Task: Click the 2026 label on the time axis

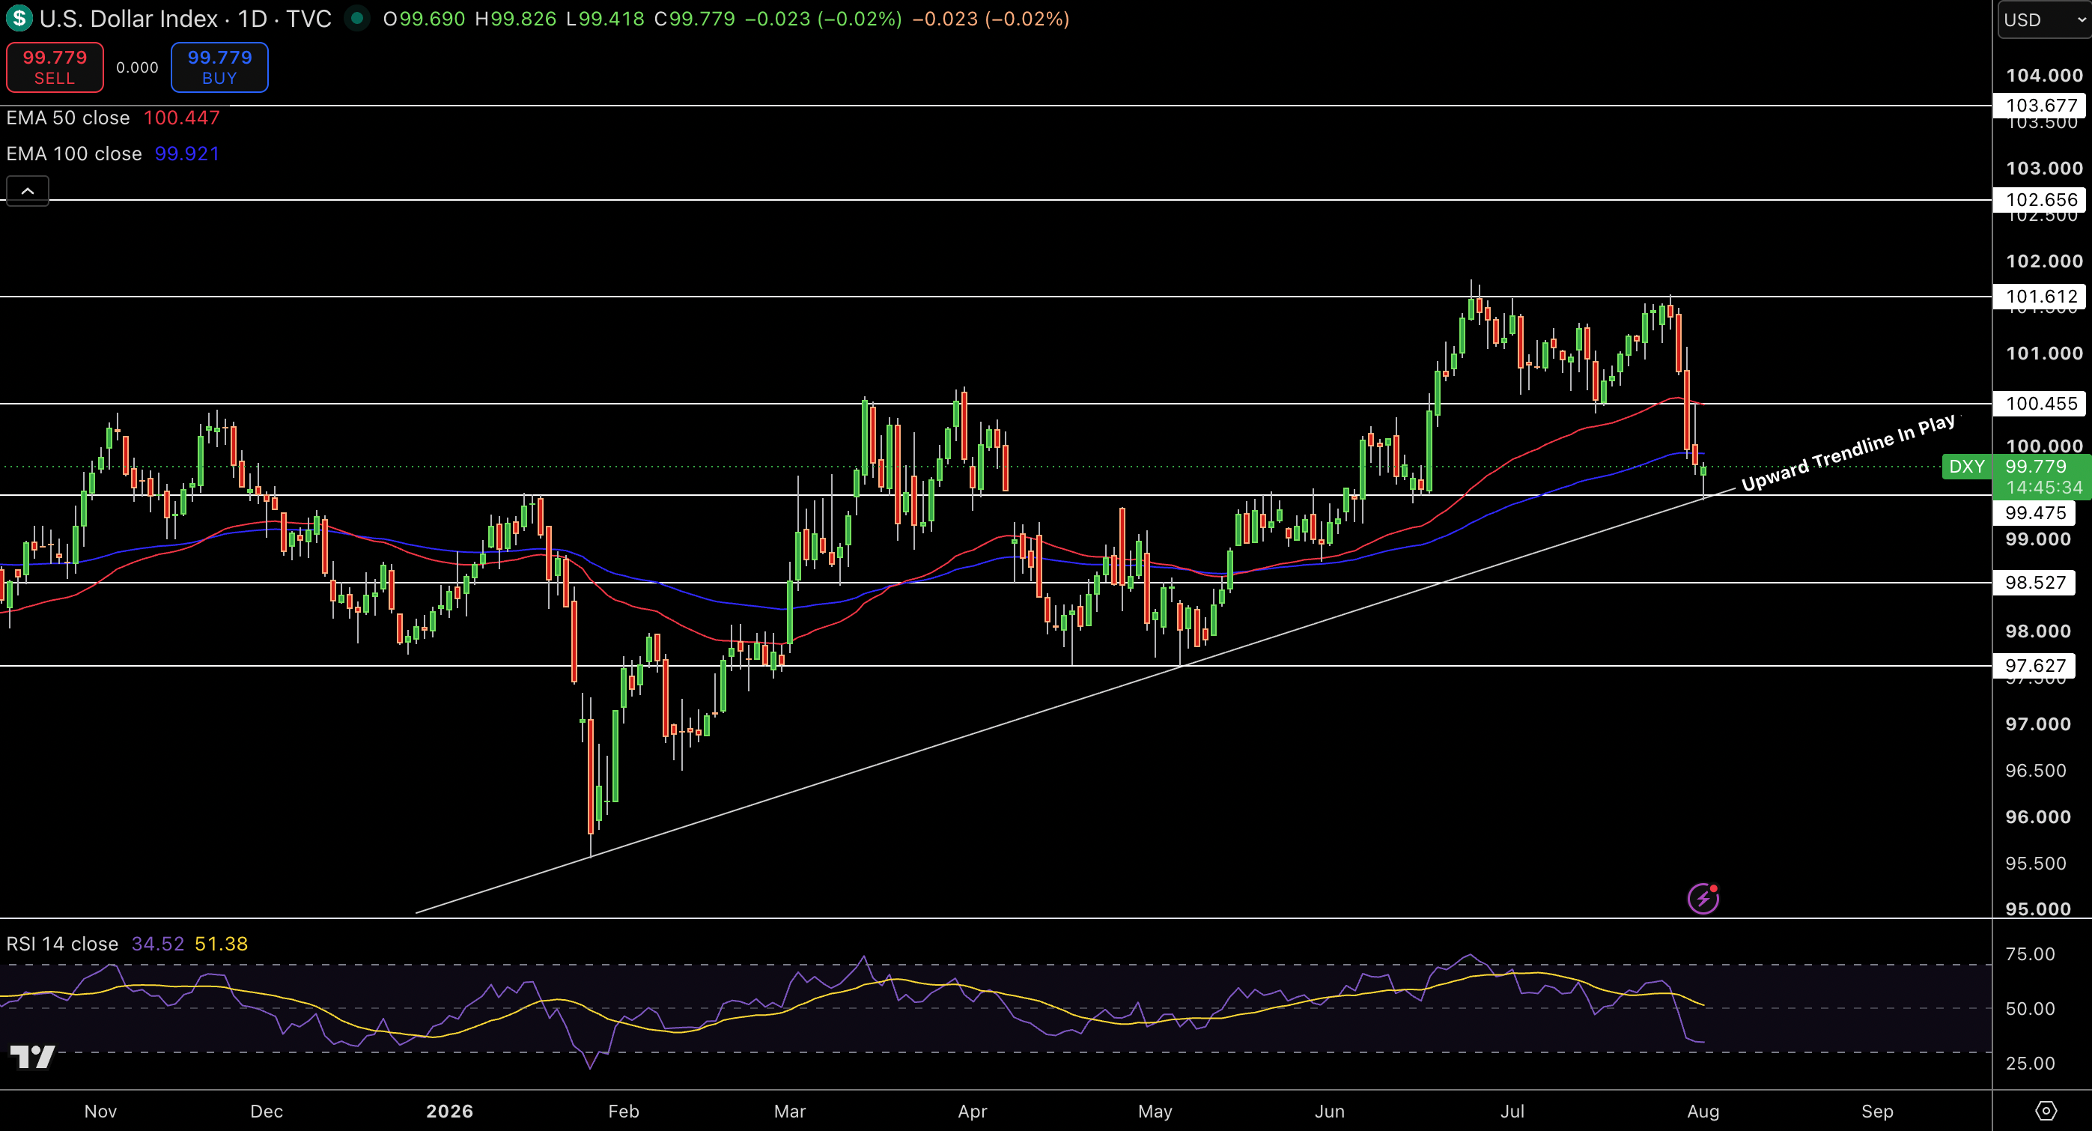Action: pyautogui.click(x=450, y=1112)
